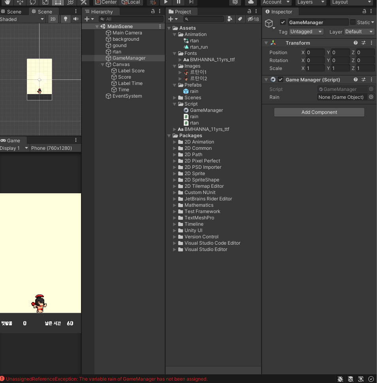Image resolution: width=377 pixels, height=383 pixels.
Task: Collapse the Canvas object in Hierarchy
Action: tap(103, 64)
